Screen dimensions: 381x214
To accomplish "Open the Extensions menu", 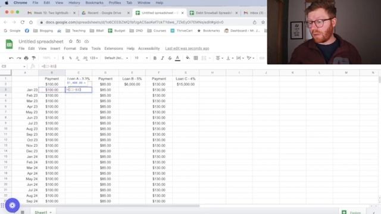I will click(x=114, y=49).
